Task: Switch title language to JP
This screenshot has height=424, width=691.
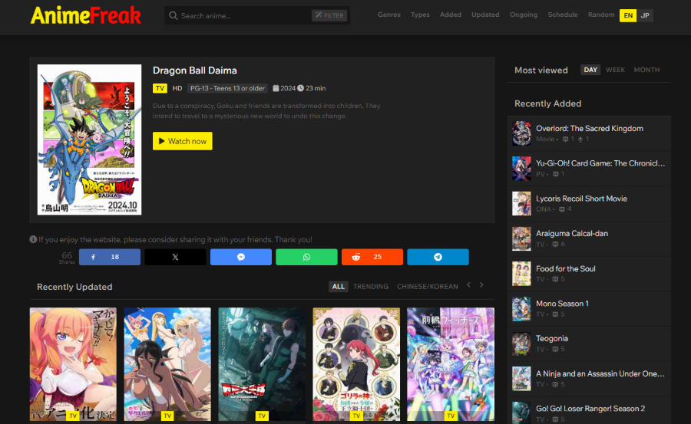Action: pos(645,15)
